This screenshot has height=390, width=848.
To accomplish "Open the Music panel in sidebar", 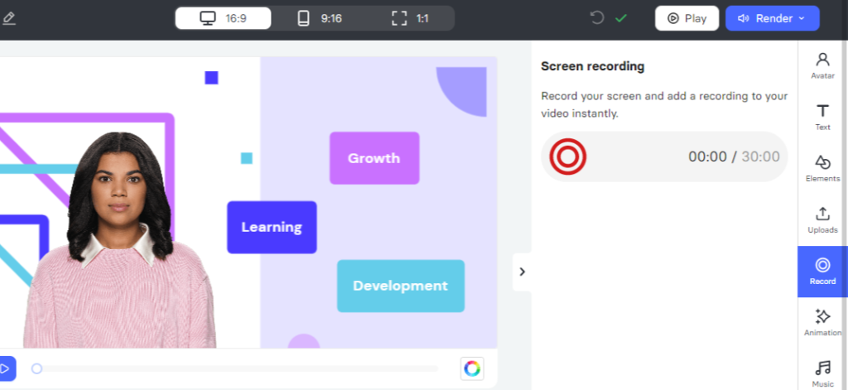I will (x=822, y=374).
